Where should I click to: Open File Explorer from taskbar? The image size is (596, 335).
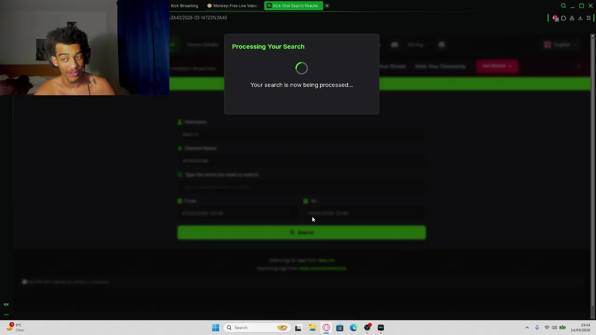tap(312, 328)
